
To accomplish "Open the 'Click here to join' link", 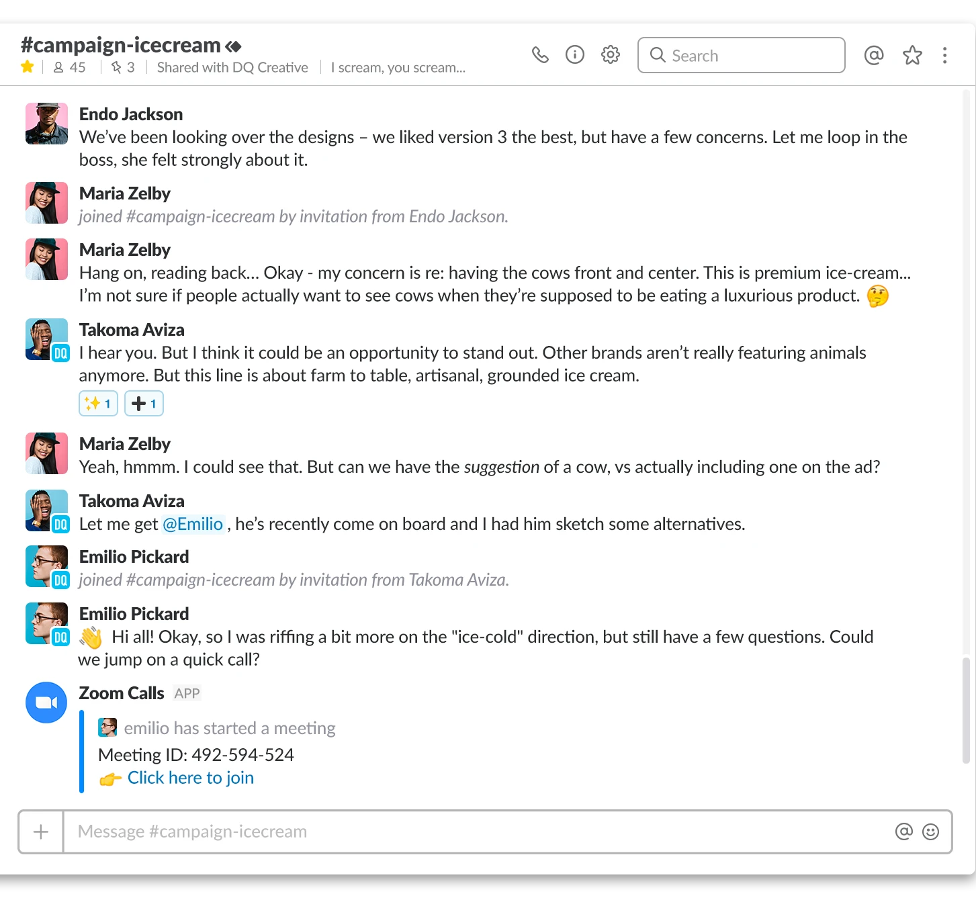I will pyautogui.click(x=191, y=778).
